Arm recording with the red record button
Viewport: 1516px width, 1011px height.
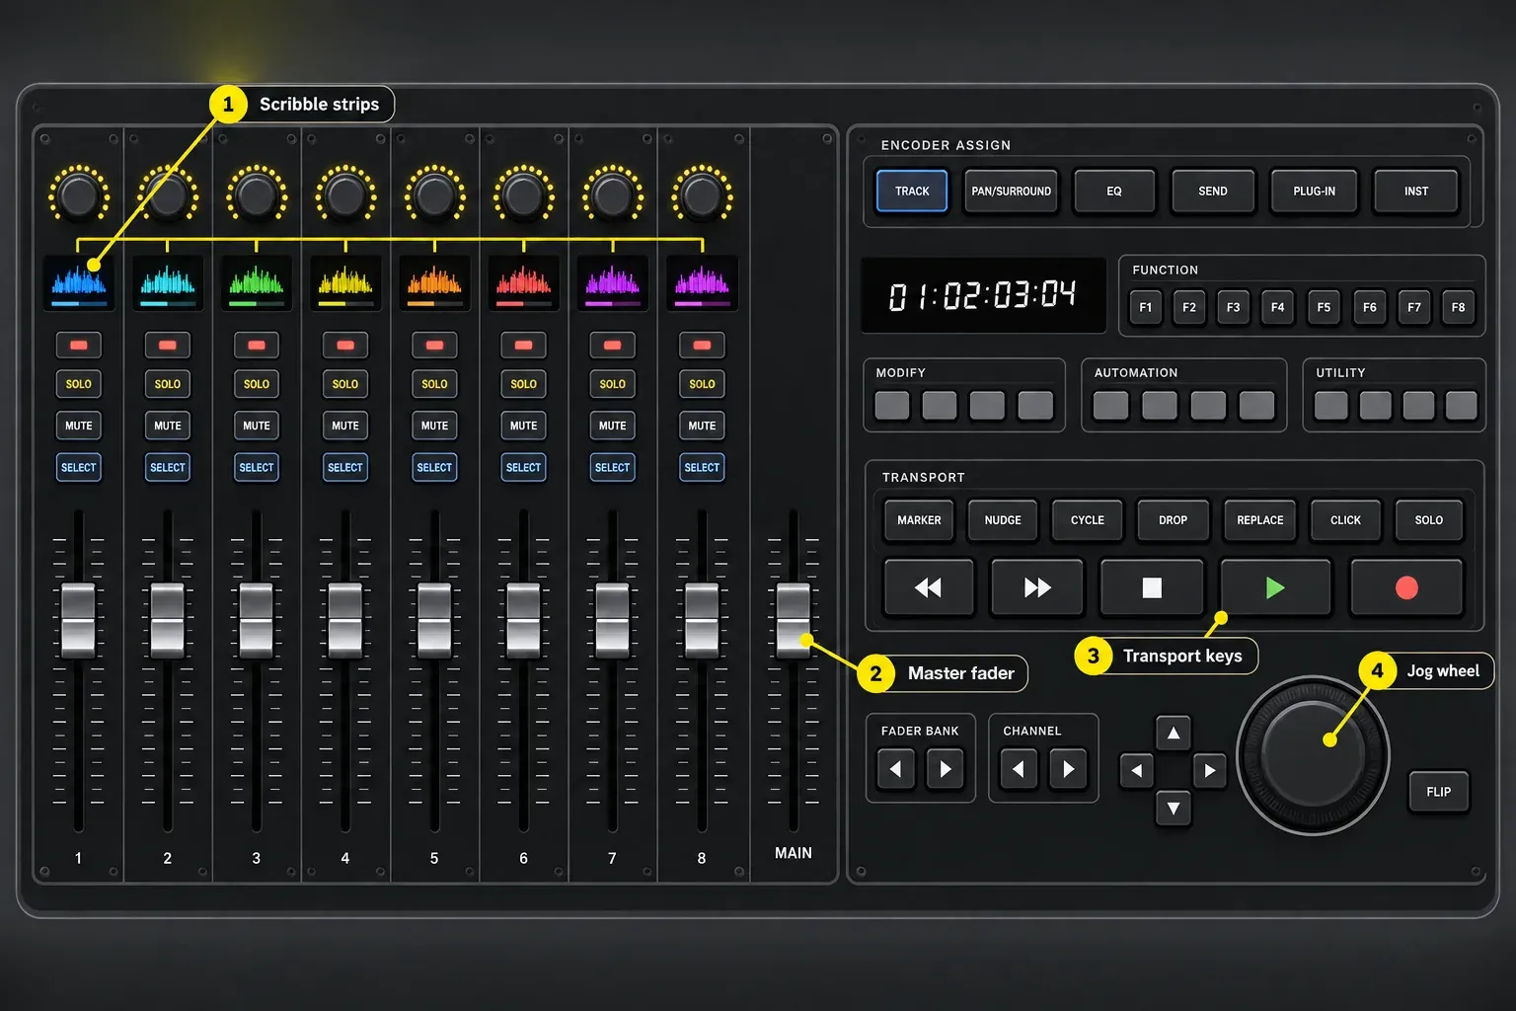(1406, 587)
